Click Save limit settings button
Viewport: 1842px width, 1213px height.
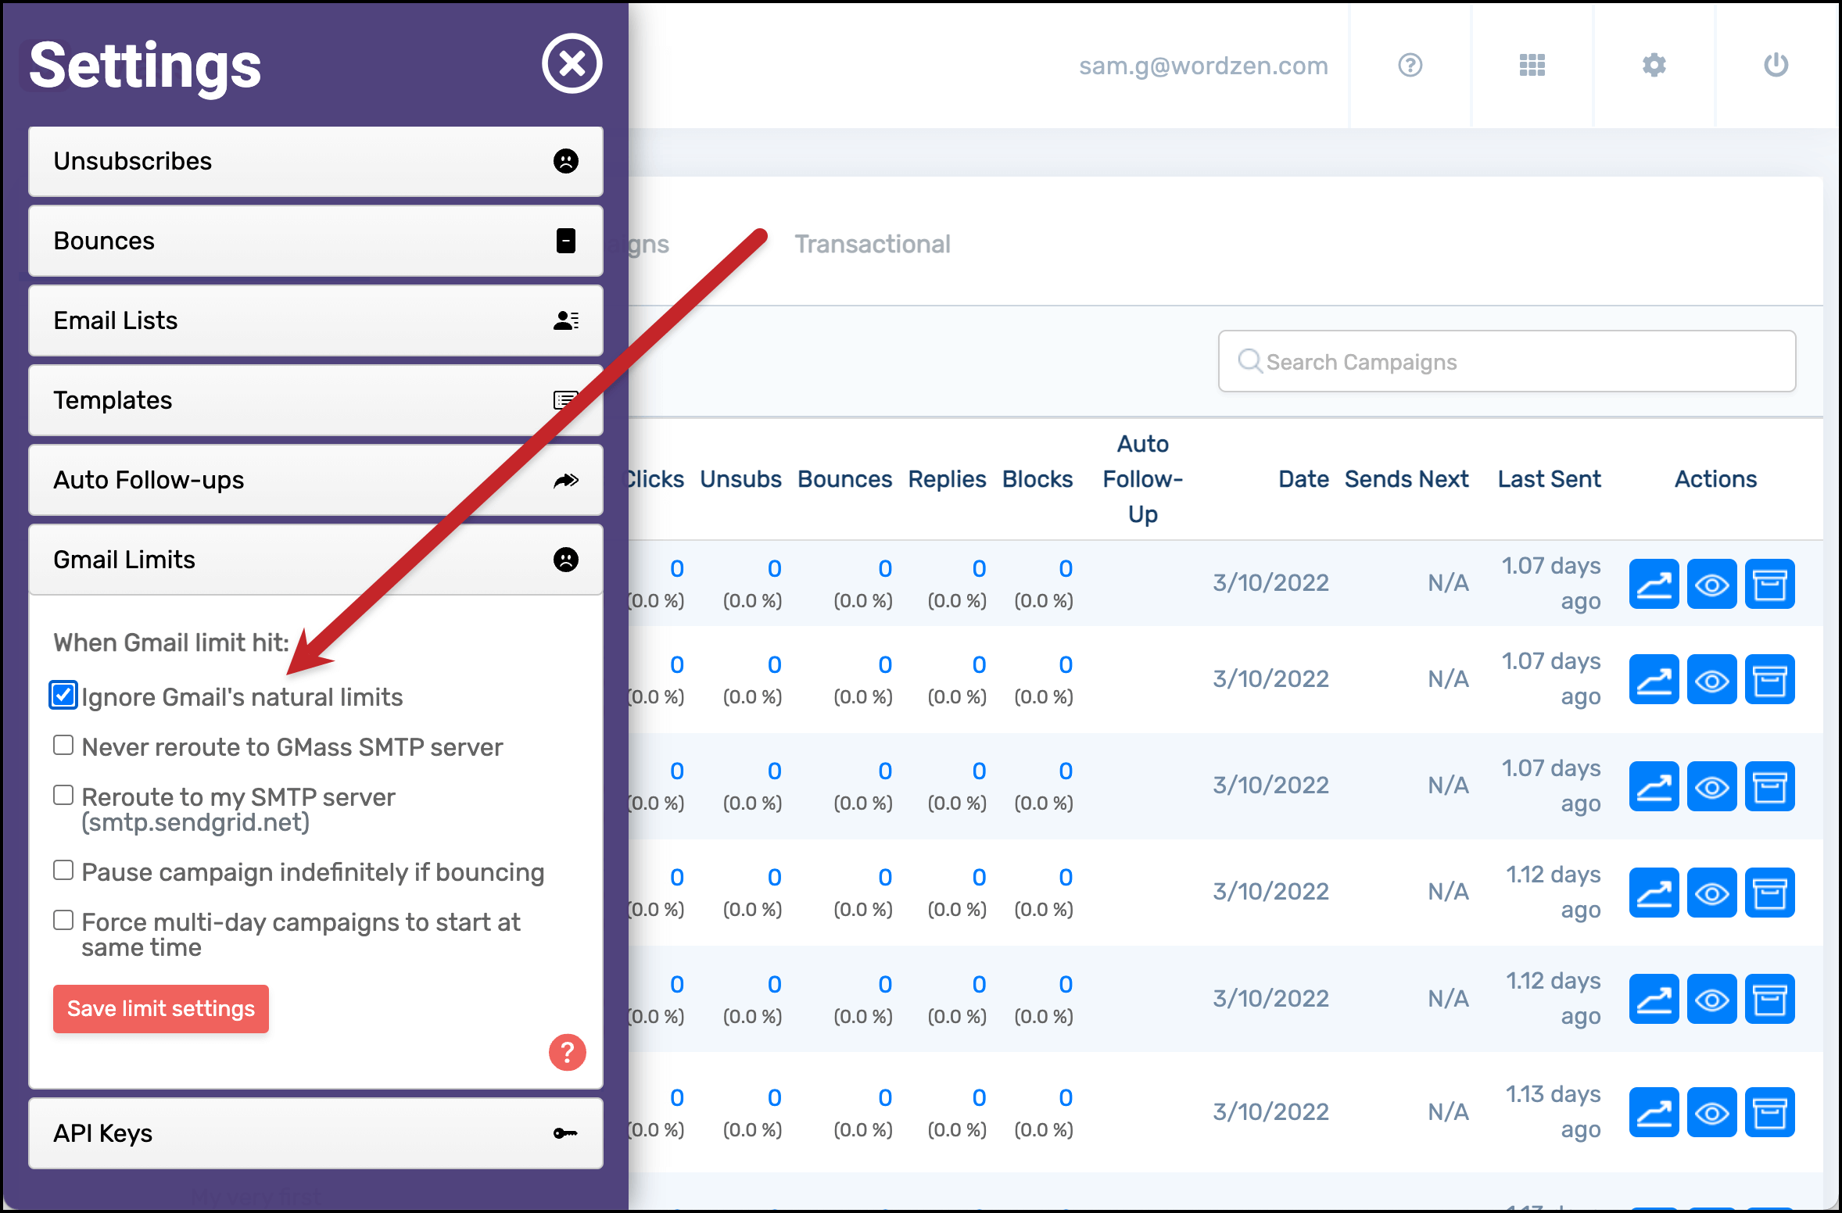click(x=161, y=1009)
